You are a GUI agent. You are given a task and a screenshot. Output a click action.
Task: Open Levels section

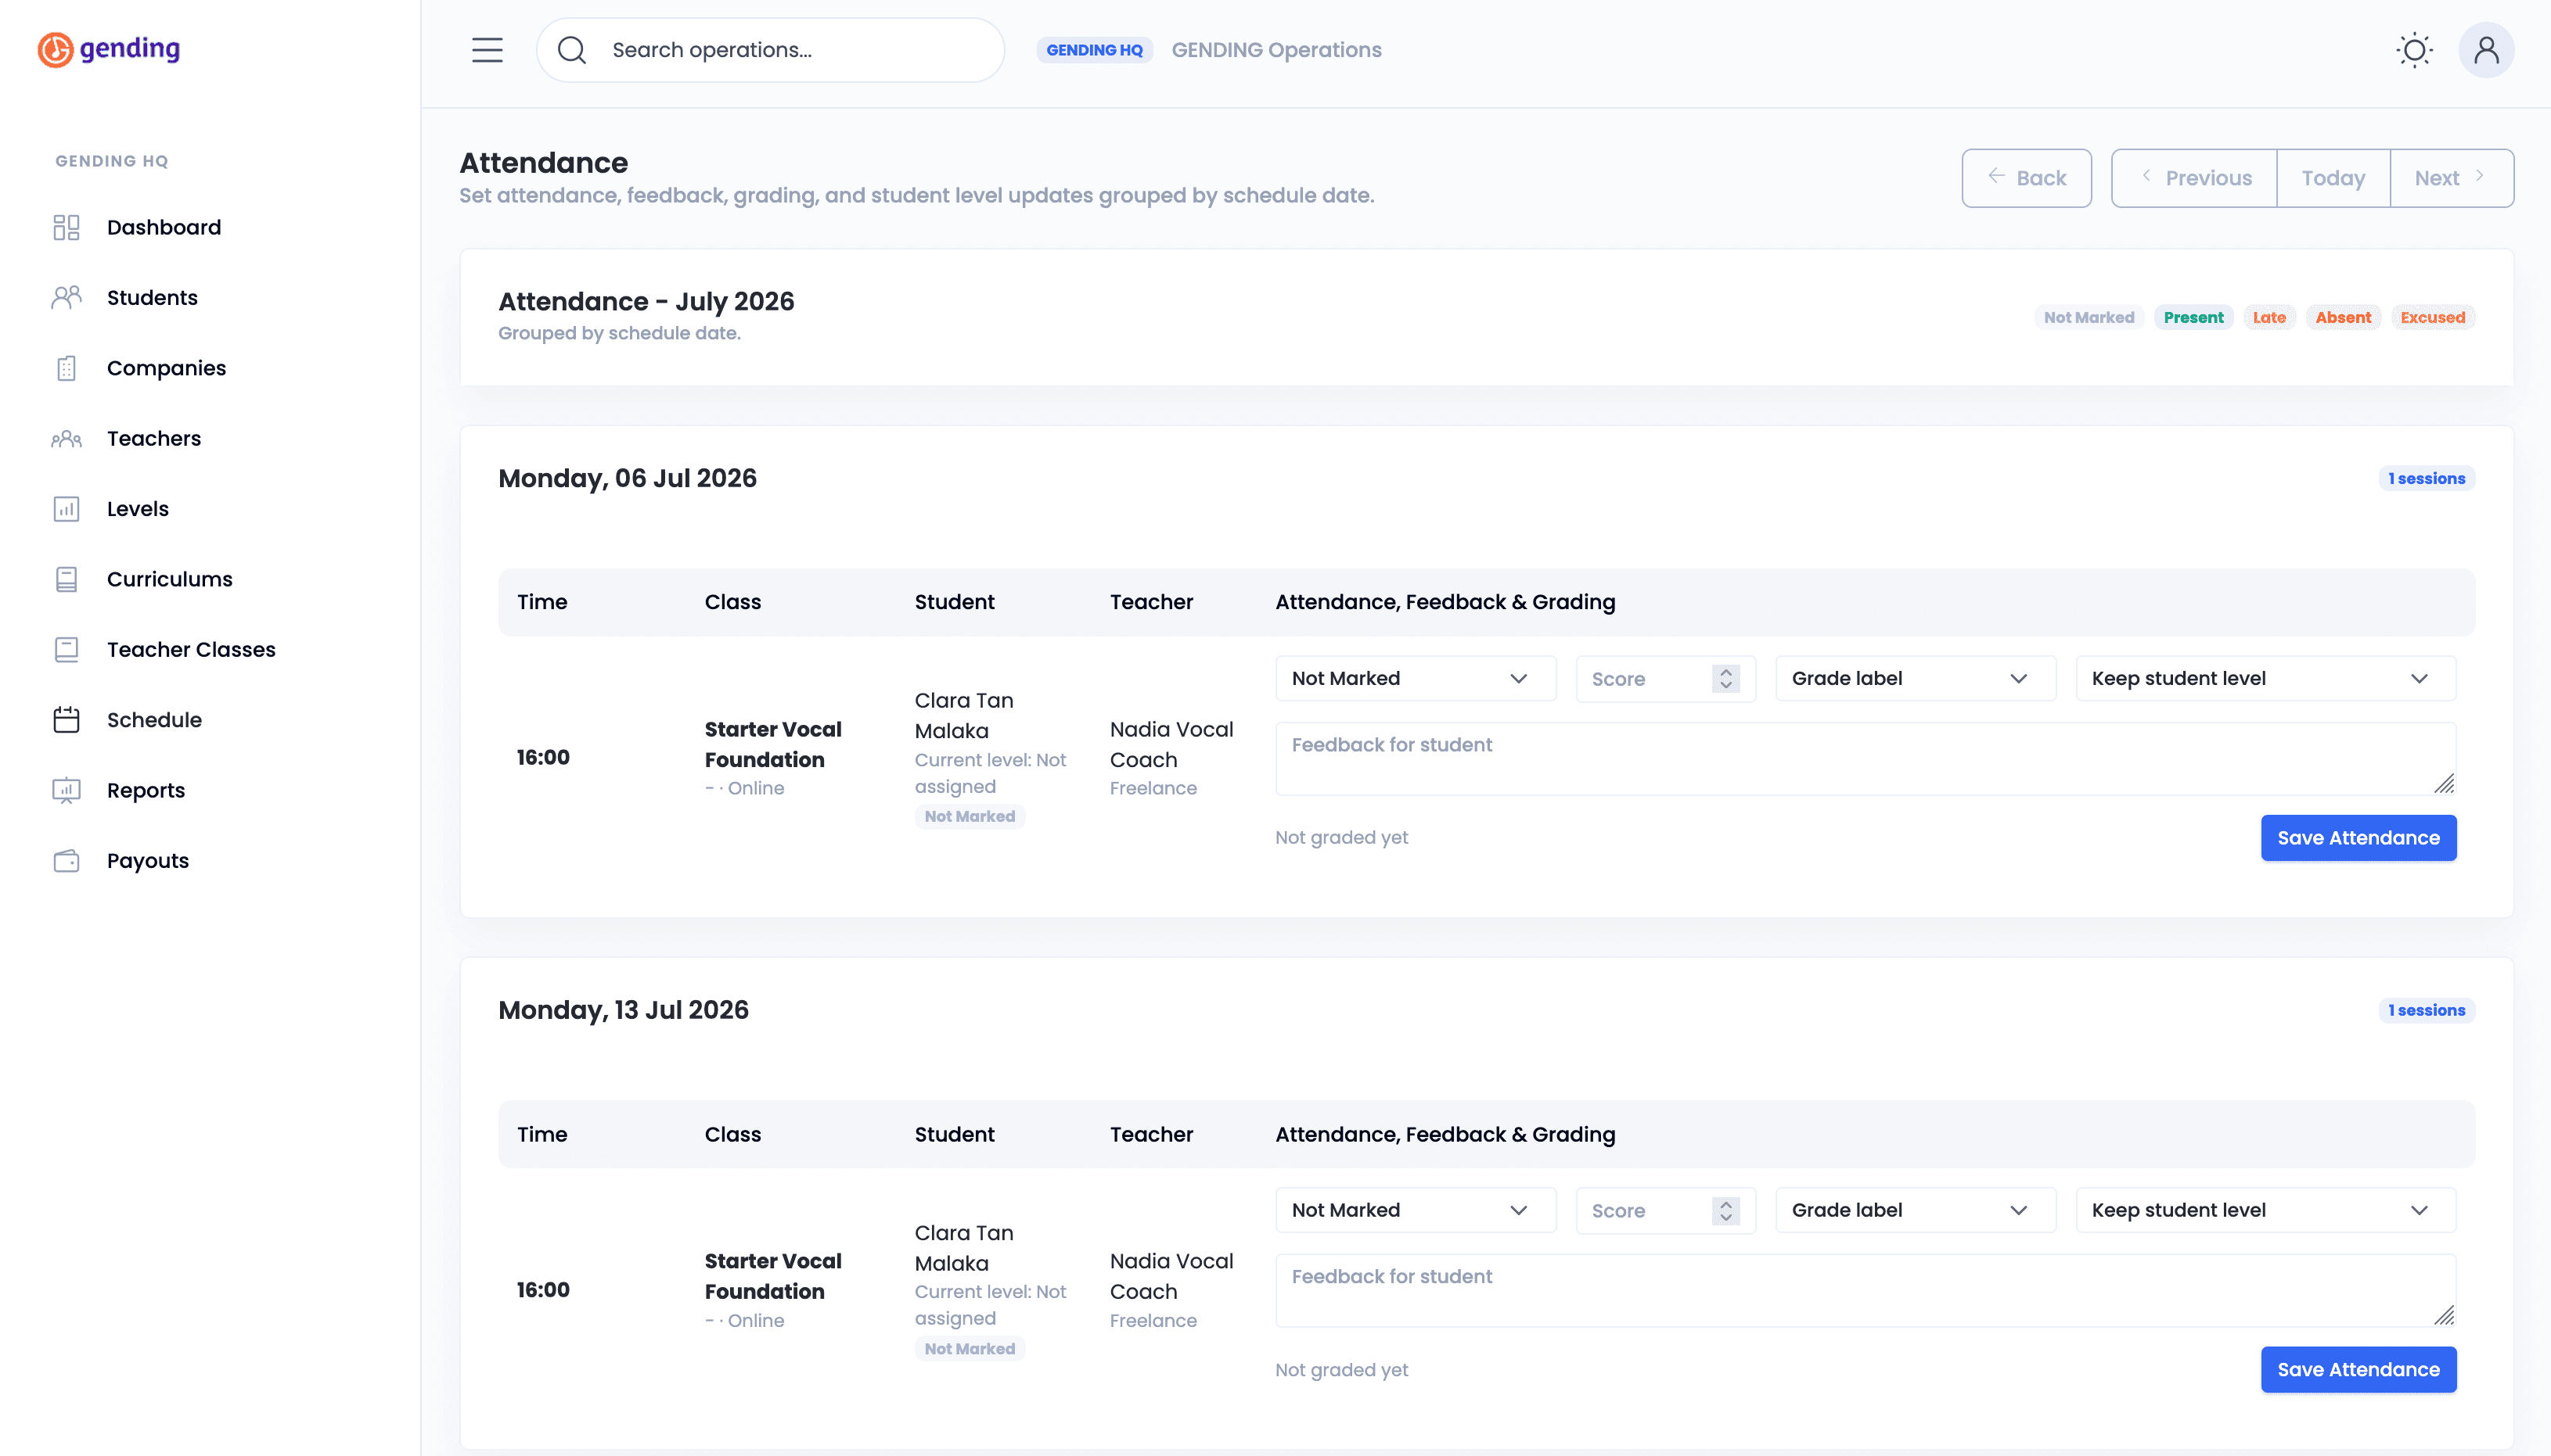tap(137, 509)
